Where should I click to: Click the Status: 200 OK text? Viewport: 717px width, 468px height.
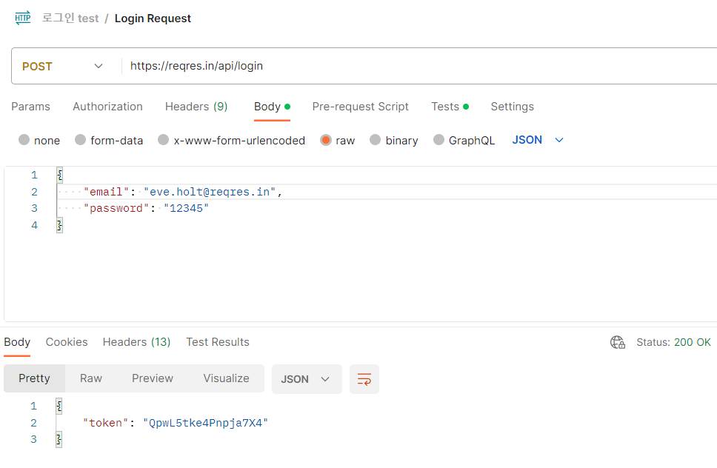click(673, 342)
